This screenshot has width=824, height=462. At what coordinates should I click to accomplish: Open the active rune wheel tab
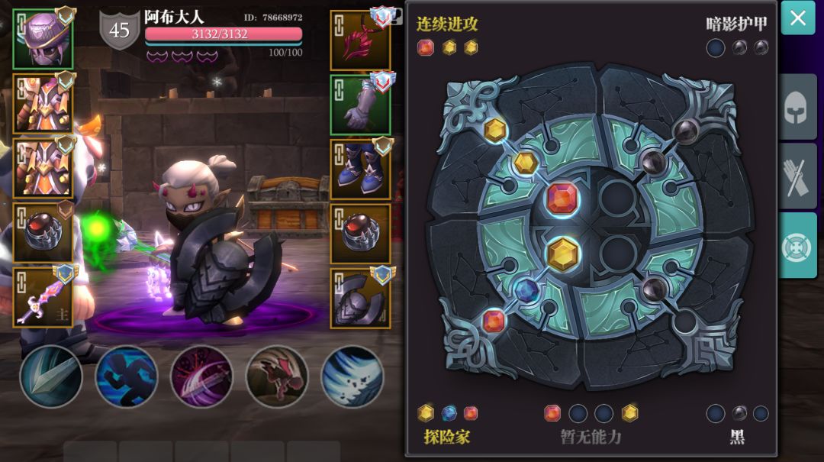tap(797, 245)
